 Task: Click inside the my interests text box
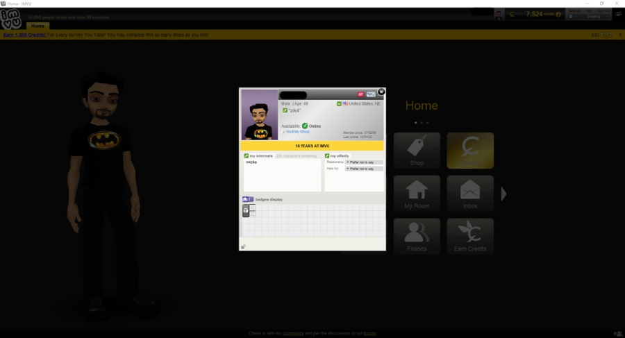click(x=282, y=175)
